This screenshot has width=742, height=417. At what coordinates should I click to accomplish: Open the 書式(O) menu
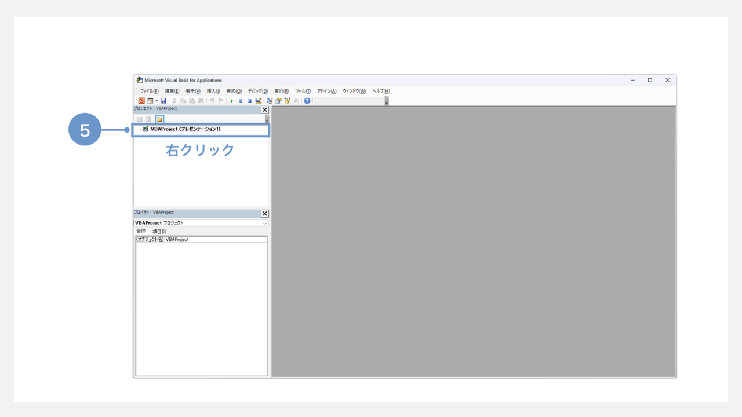tap(234, 91)
